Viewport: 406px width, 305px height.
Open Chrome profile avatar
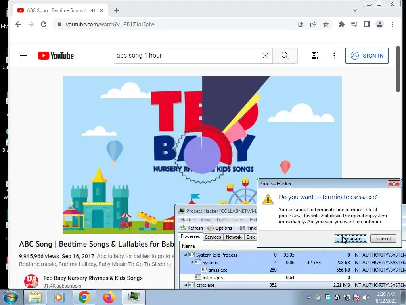(379, 24)
